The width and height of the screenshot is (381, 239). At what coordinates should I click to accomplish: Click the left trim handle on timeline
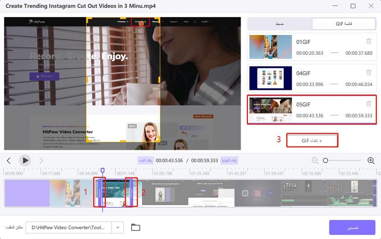[x=100, y=193]
